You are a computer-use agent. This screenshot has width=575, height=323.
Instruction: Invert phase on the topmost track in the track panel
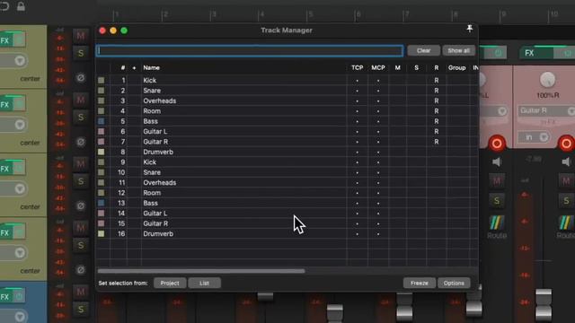click(x=81, y=78)
